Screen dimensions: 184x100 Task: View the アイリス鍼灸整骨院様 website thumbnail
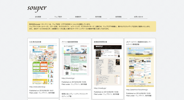[76, 60]
